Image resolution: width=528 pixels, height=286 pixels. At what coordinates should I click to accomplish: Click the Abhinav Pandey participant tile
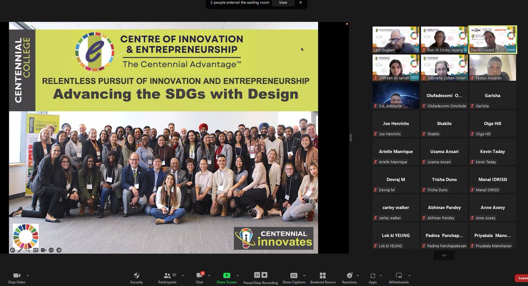tap(444, 208)
